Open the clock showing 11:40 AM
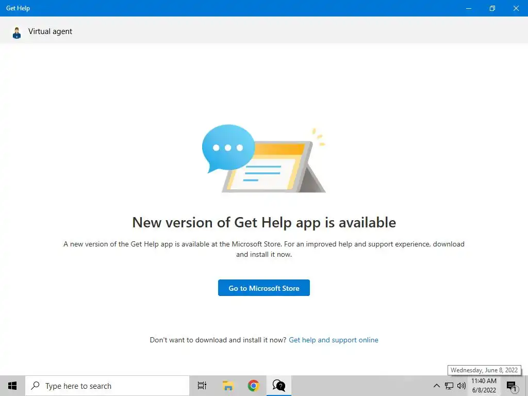This screenshot has width=528, height=396. click(484, 386)
